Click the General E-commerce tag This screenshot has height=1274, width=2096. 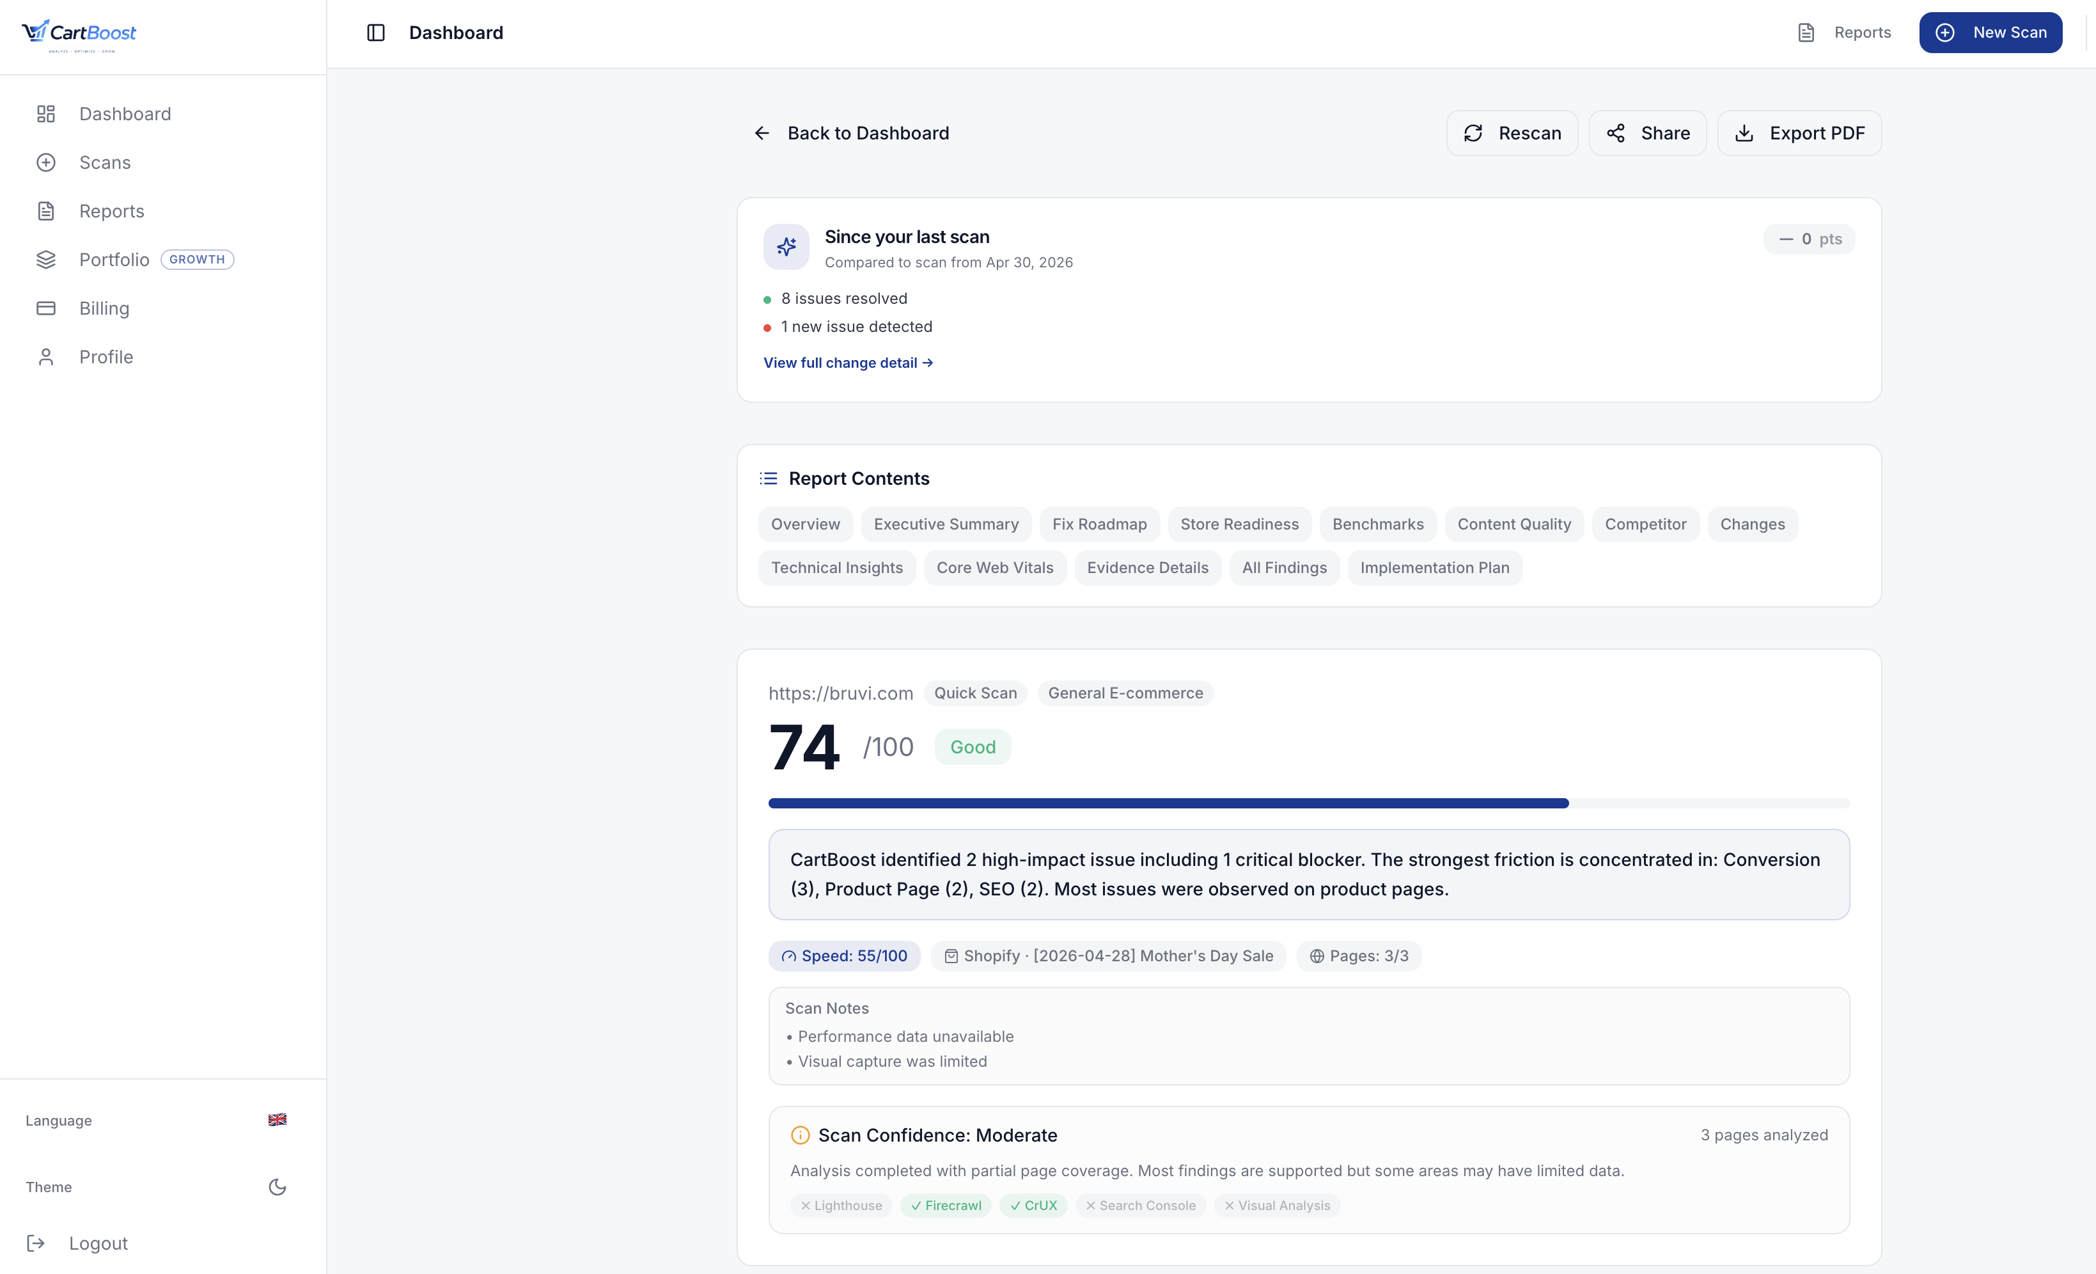point(1125,693)
